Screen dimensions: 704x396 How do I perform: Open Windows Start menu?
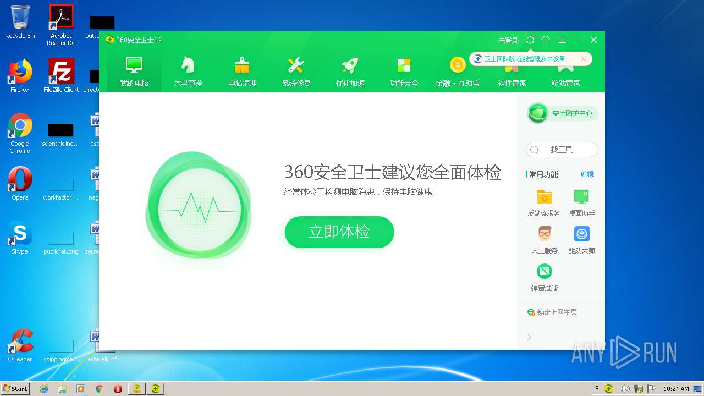[x=15, y=388]
